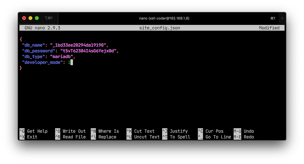
Task: Click the green zoom window button
Action: pos(37,18)
